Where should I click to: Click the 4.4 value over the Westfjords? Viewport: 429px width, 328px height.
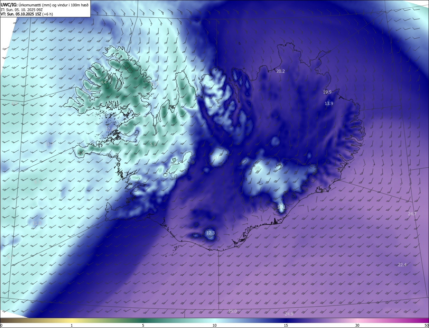coord(104,82)
